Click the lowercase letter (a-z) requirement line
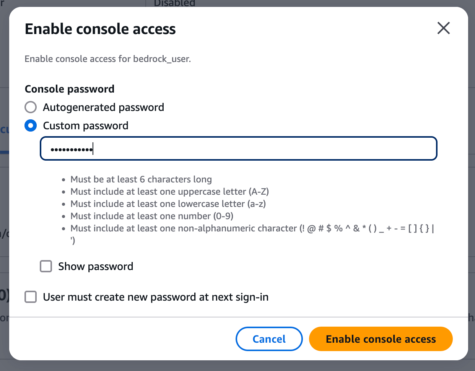This screenshot has height=371, width=475. [x=168, y=204]
